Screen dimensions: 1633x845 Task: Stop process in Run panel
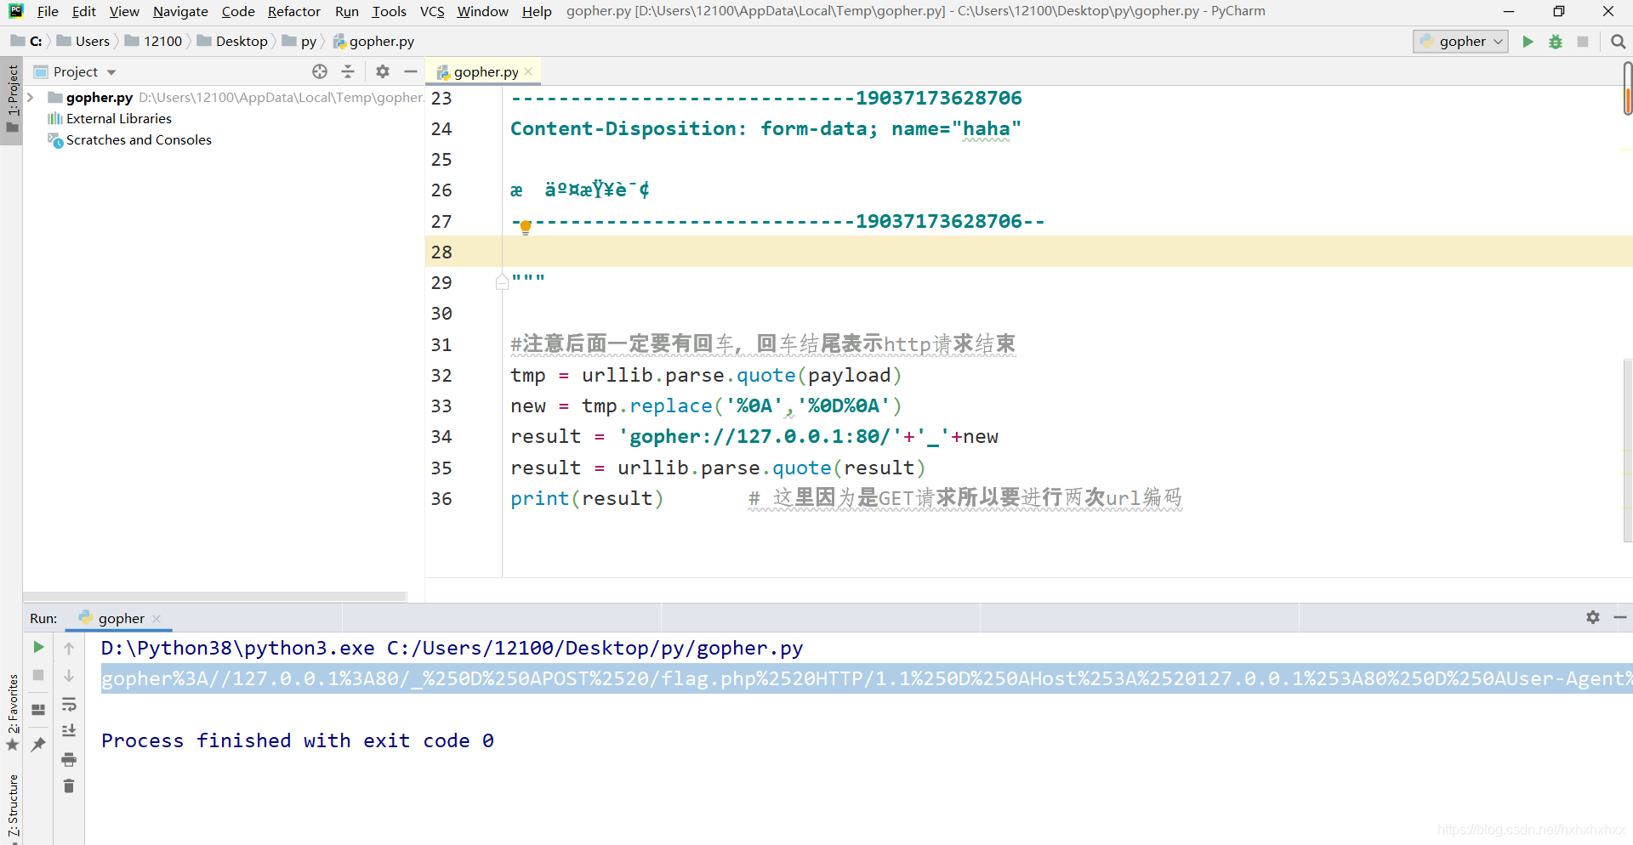tap(38, 676)
